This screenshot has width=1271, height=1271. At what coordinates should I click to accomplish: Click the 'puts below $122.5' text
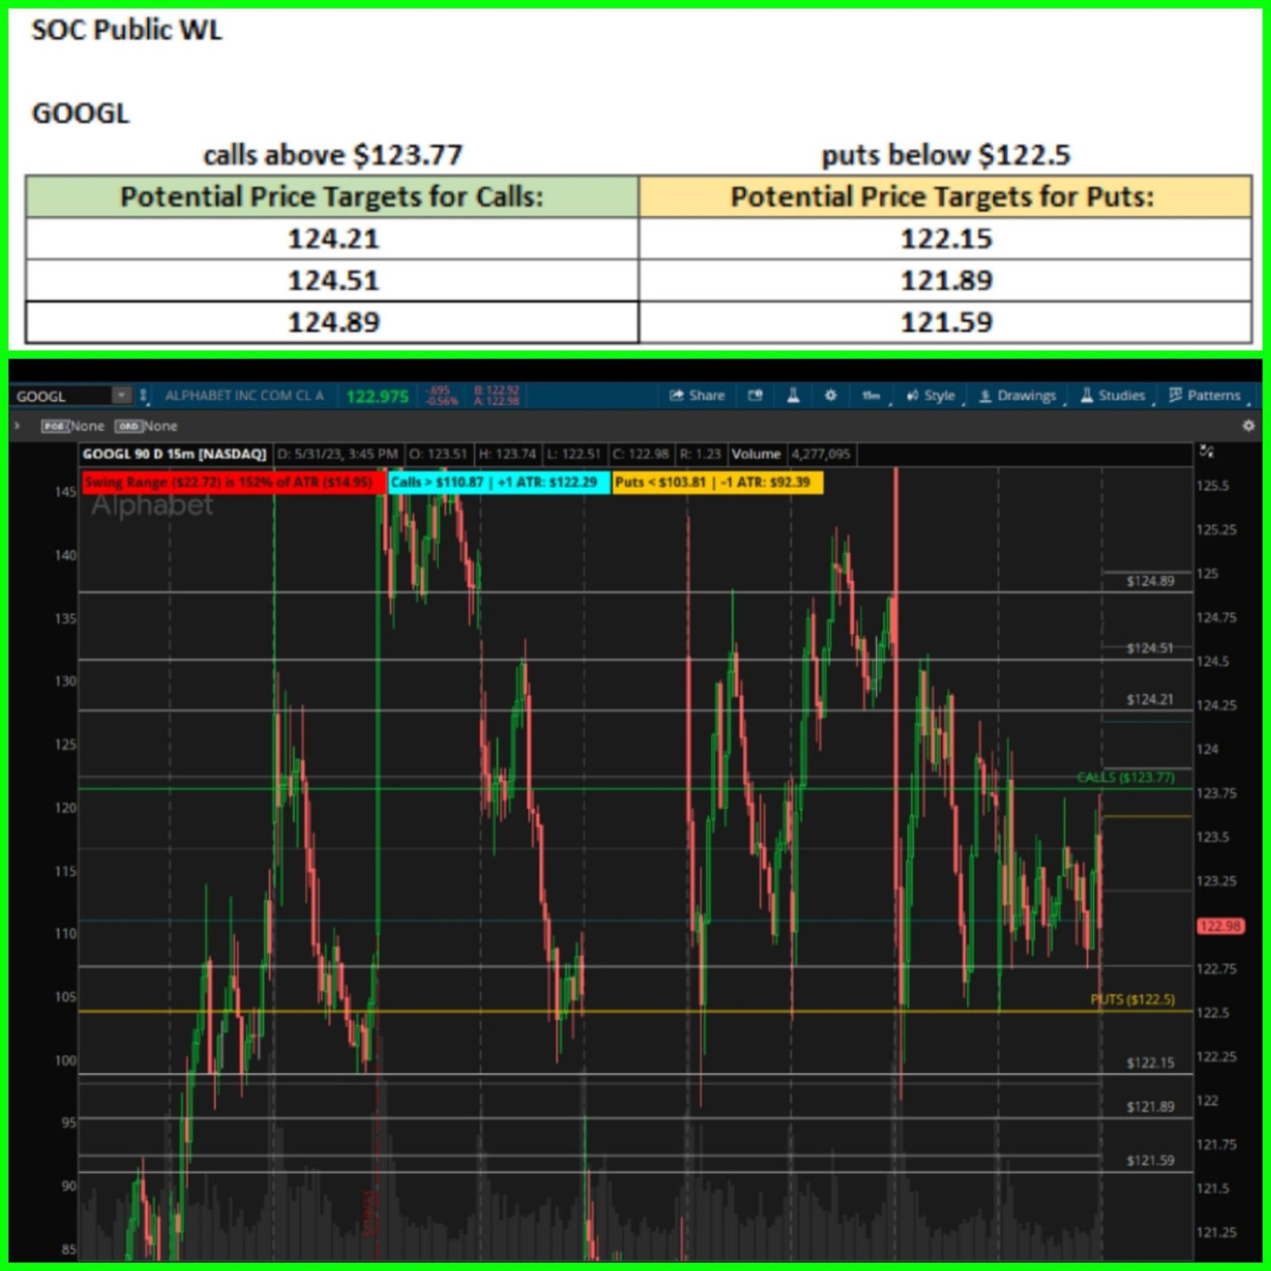tap(945, 154)
